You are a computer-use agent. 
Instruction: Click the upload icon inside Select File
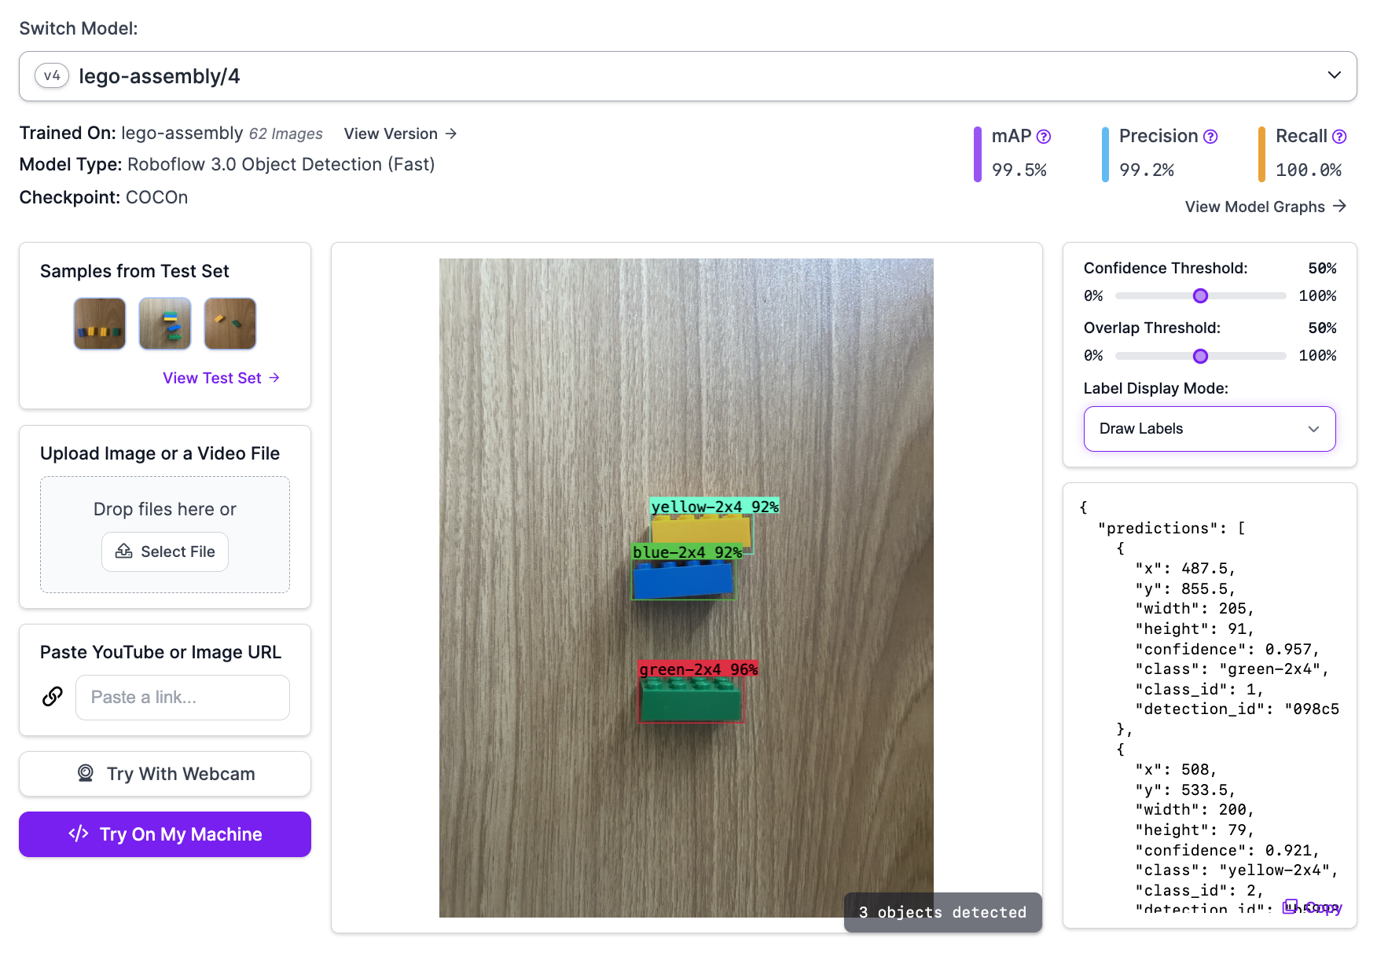(123, 551)
